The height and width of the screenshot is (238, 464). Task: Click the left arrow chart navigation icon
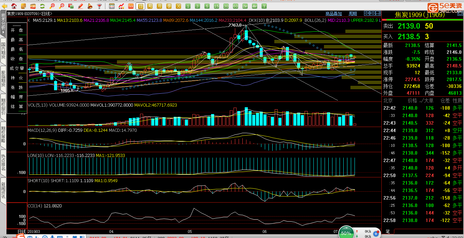click(366, 14)
